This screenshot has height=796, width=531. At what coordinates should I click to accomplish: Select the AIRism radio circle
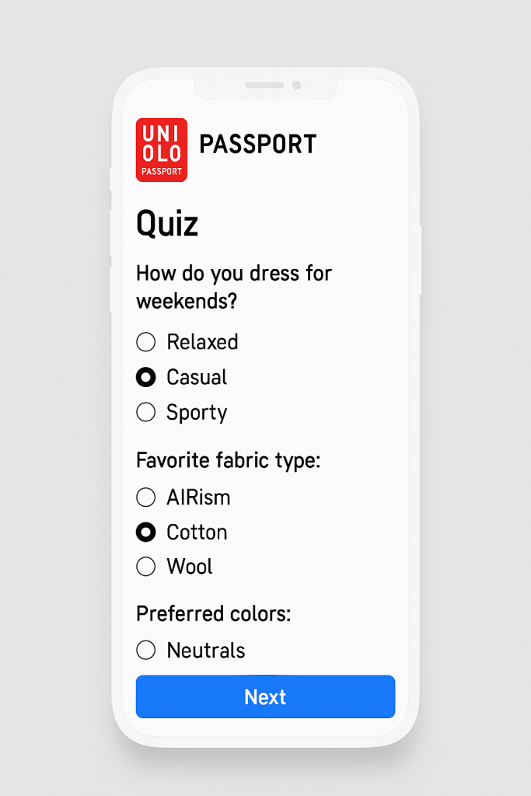[x=145, y=497]
